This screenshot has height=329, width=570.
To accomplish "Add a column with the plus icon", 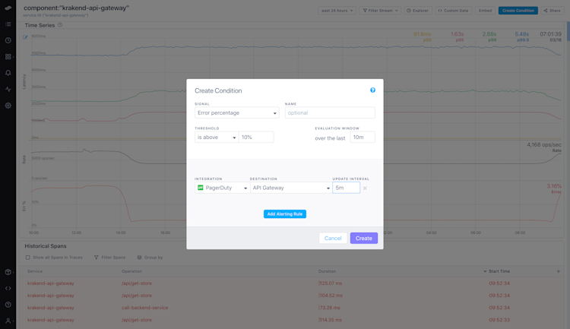I will 559,271.
